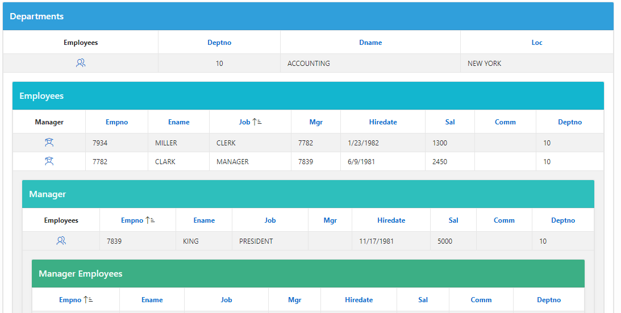This screenshot has width=621, height=313.
Task: Select the 2450 salary cell
Action: 450,161
